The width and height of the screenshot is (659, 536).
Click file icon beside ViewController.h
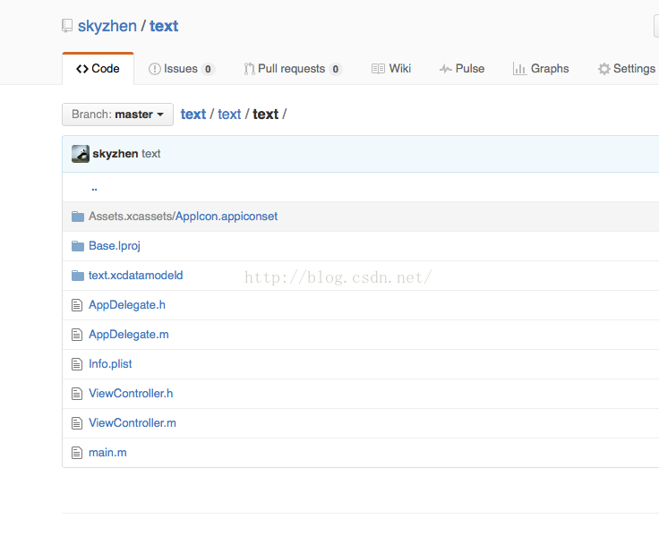77,394
